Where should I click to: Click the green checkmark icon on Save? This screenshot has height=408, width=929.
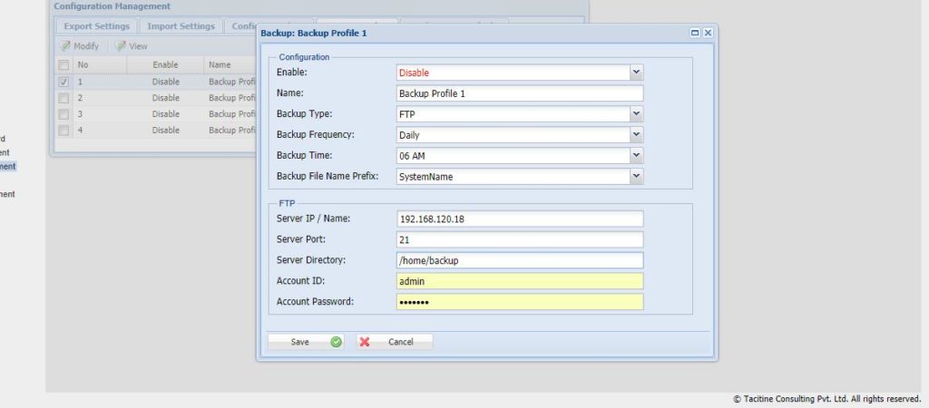pyautogui.click(x=336, y=342)
